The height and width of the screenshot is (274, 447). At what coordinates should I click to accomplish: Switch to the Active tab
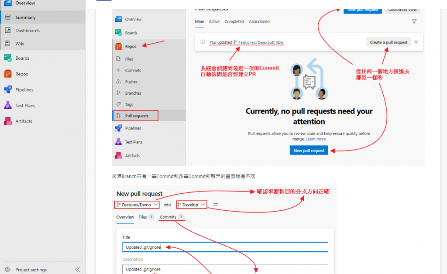coord(214,22)
